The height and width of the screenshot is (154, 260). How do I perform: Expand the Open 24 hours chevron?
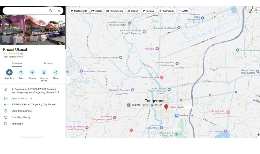31,99
